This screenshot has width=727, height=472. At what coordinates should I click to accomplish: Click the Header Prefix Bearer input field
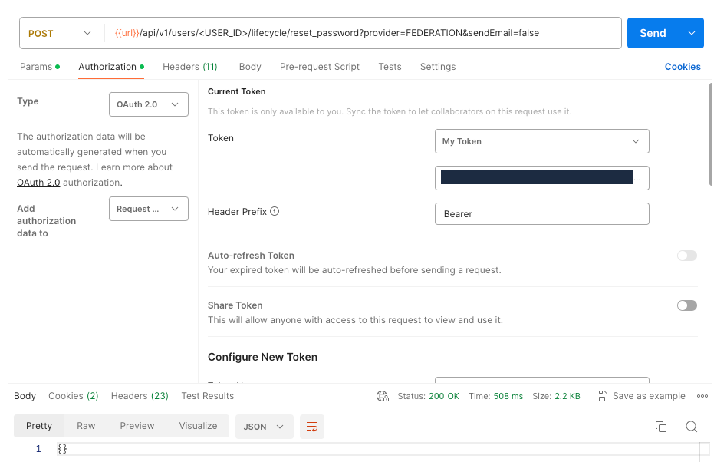coord(541,213)
